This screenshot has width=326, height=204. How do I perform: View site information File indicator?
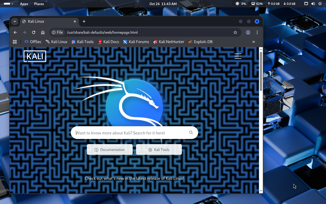click(57, 32)
